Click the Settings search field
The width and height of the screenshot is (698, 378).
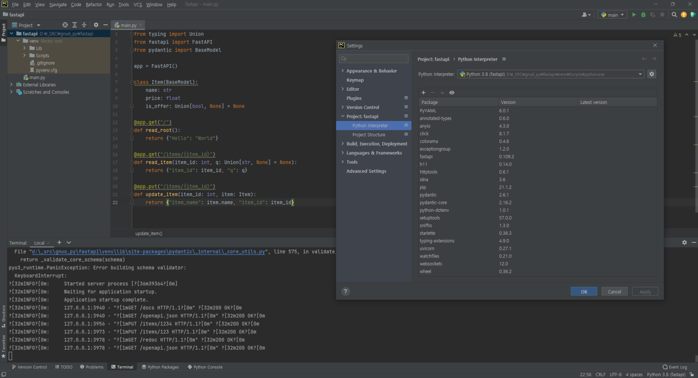coord(374,58)
